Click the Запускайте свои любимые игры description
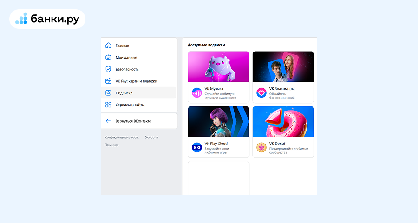The image size is (418, 223). click(217, 151)
